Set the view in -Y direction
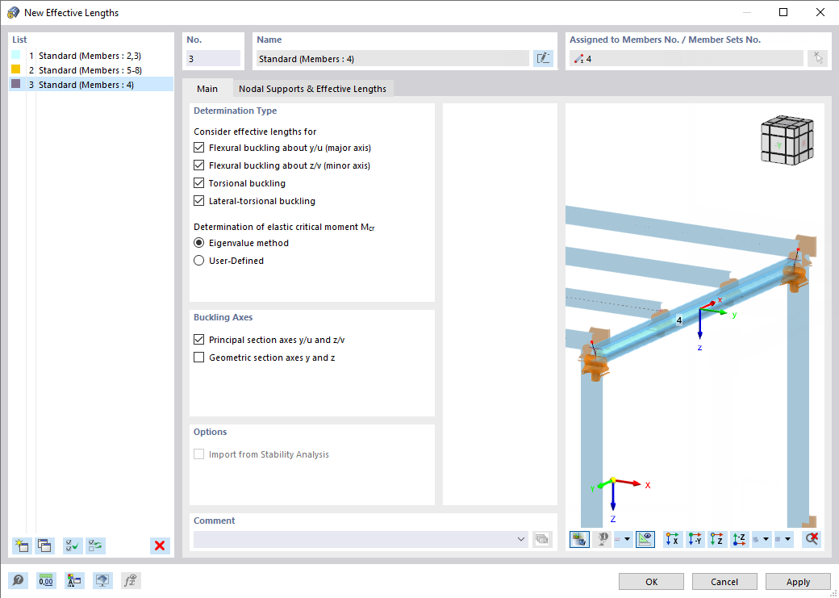This screenshot has height=598, width=839. click(695, 538)
